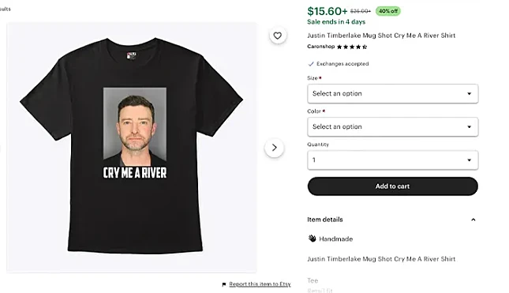509x293 pixels.
Task: Open the Quantity dropdown showing 1
Action: pos(393,160)
